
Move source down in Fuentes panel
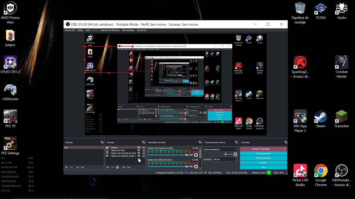click(x=129, y=167)
